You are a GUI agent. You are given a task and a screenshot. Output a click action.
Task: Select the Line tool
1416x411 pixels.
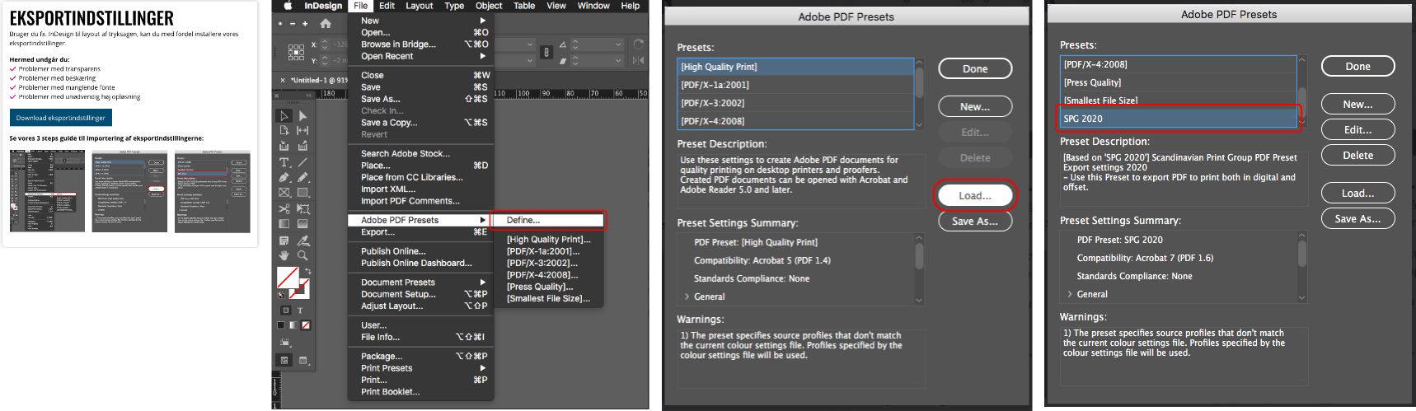[302, 162]
